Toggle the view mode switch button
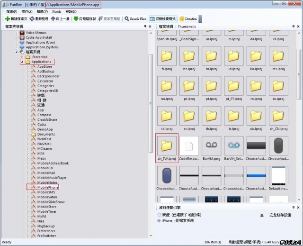303x246 pixels. click(x=163, y=19)
